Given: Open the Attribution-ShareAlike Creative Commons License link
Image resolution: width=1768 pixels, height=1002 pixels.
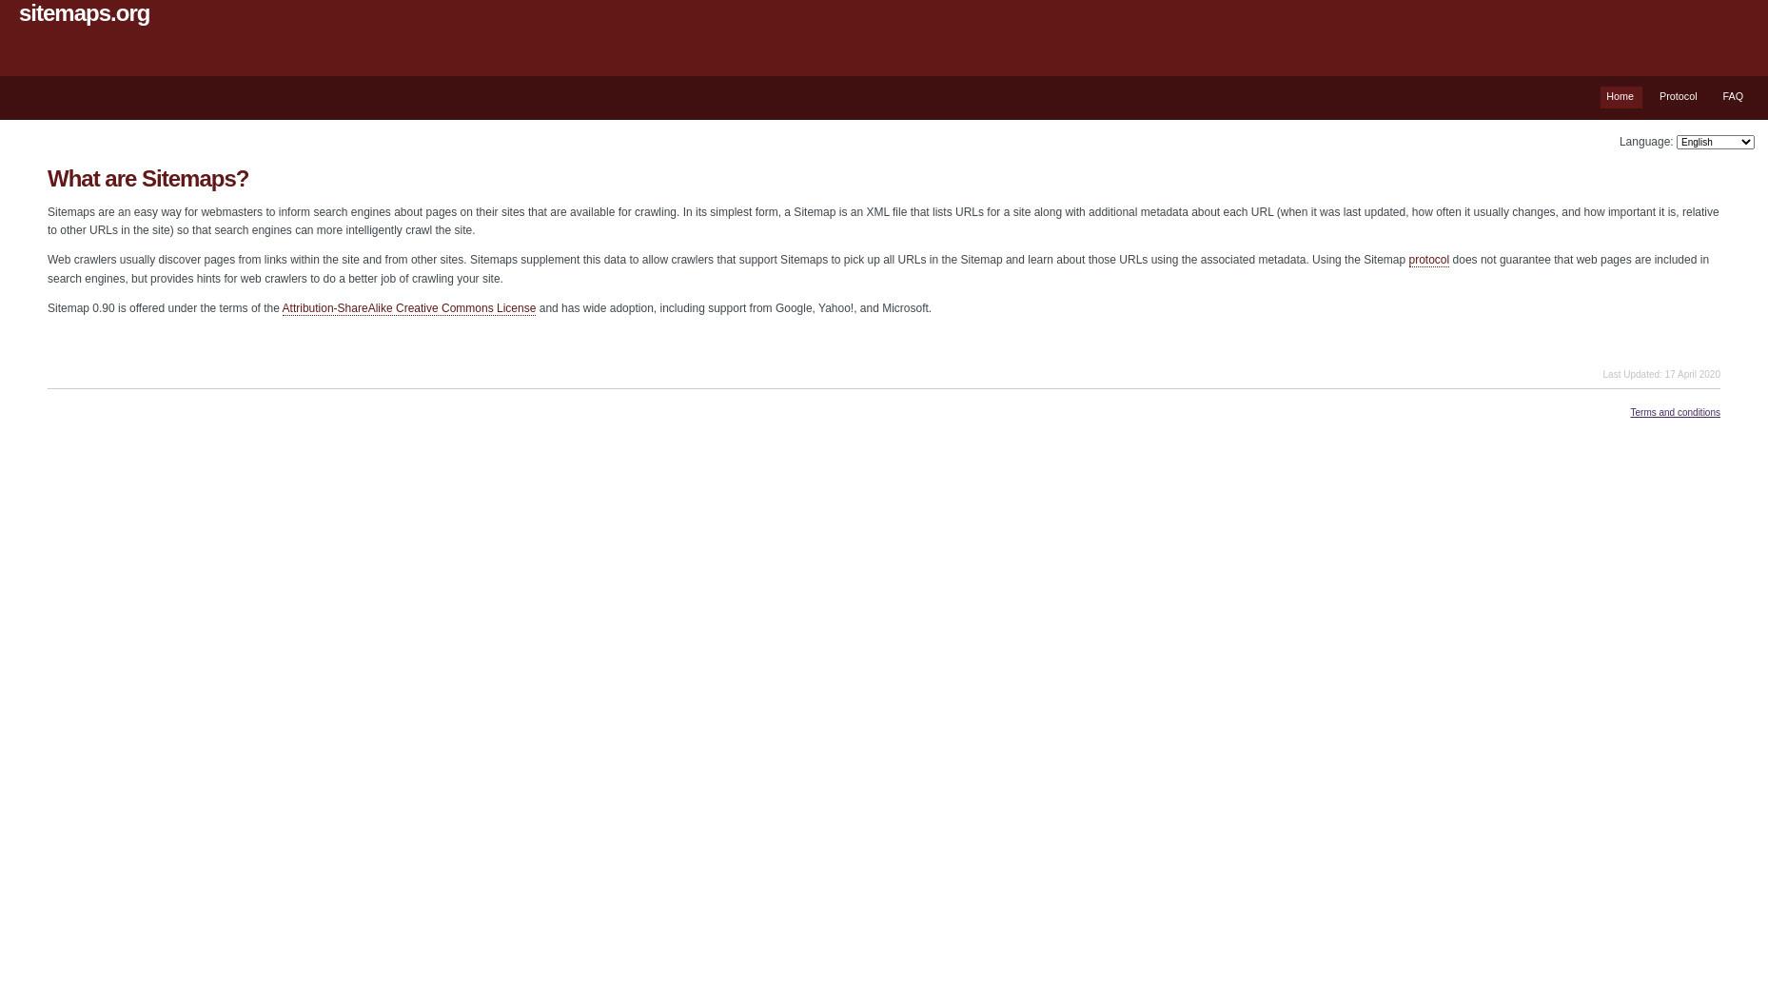Looking at the screenshot, I should [x=408, y=309].
